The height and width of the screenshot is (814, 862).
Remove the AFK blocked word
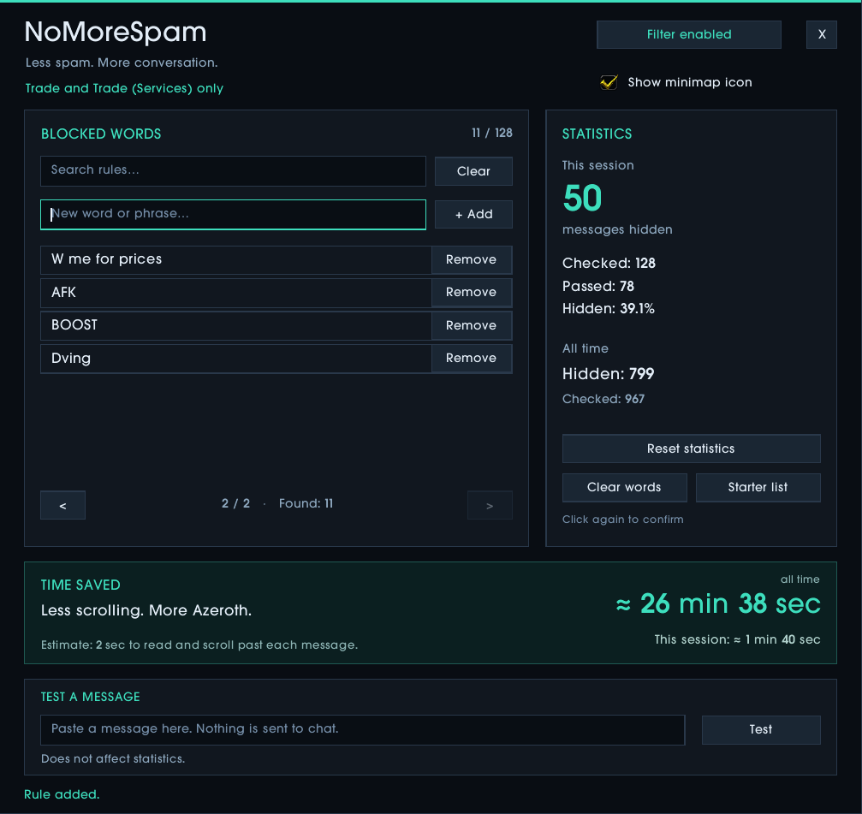coord(471,293)
